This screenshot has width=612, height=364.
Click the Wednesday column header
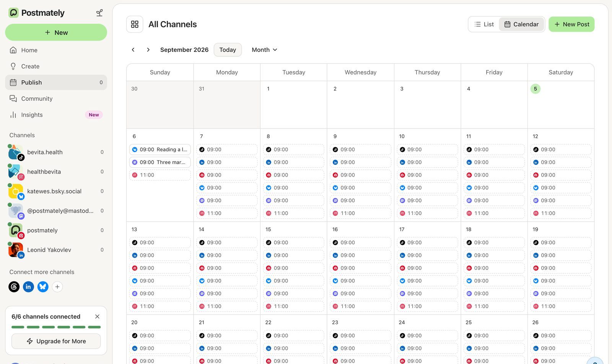click(360, 72)
